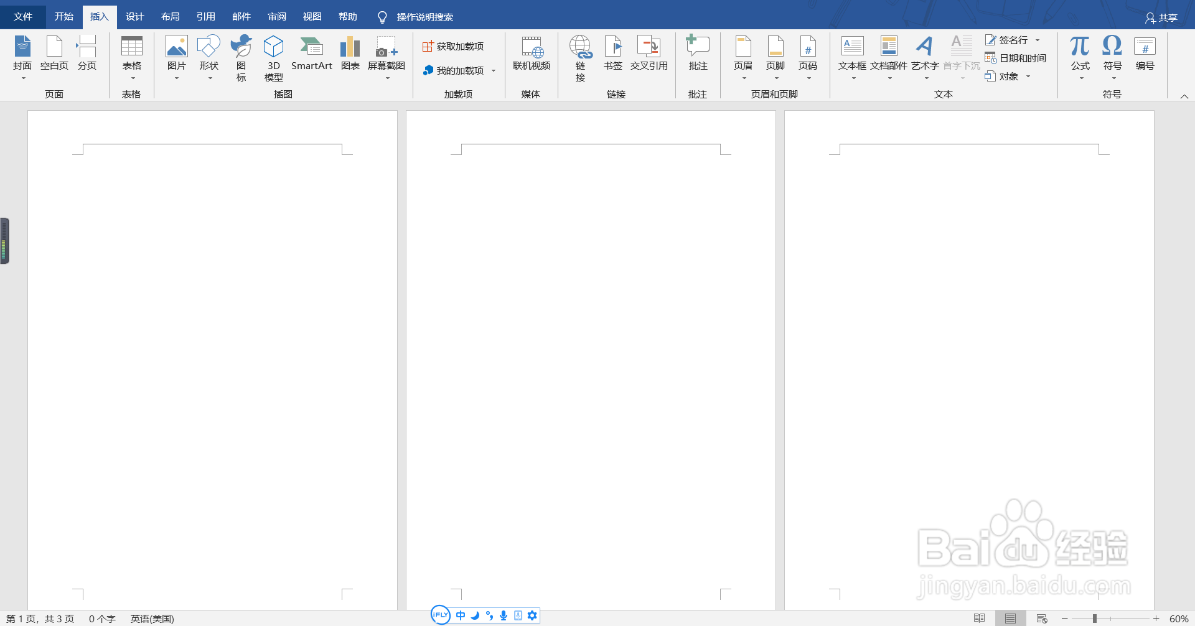Add a bookmark (书签)
This screenshot has width=1195, height=626.
pyautogui.click(x=613, y=54)
